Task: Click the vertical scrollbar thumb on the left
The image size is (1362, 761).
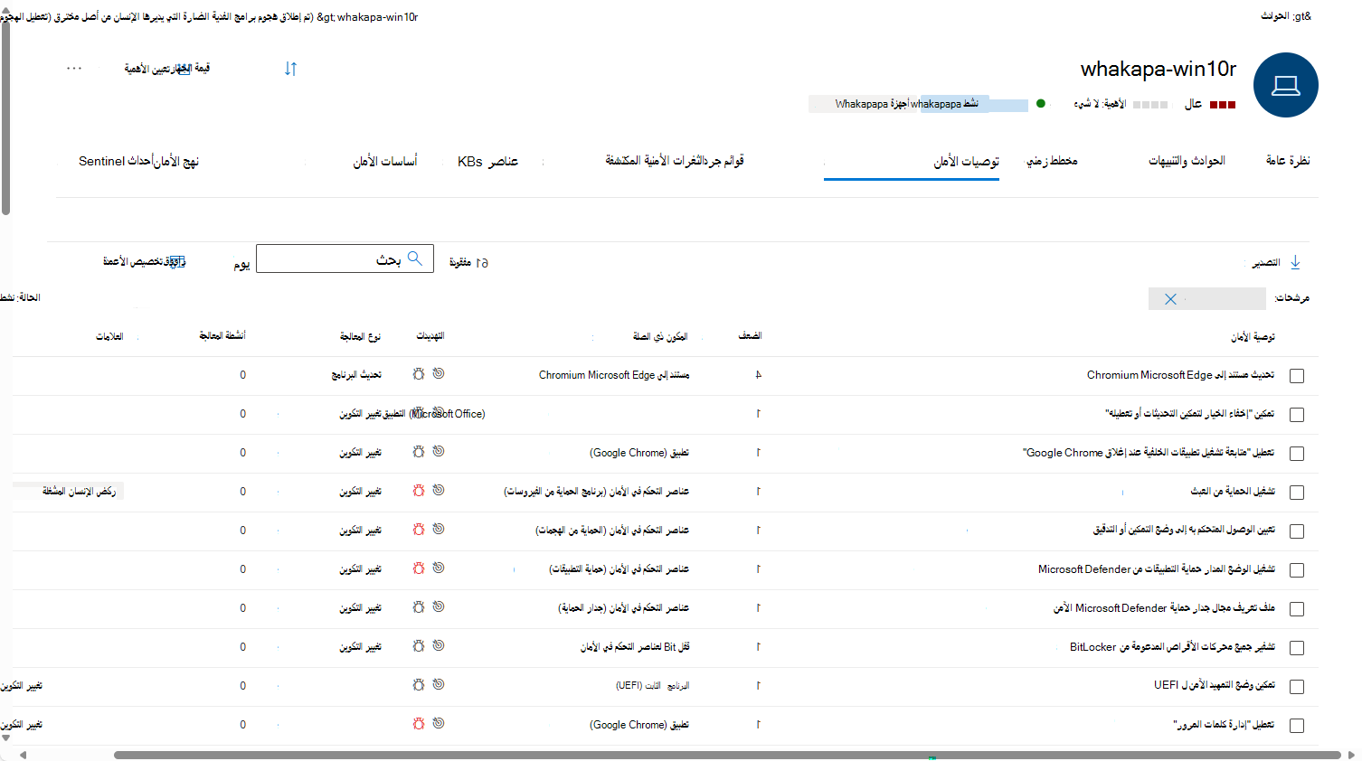Action: point(5,117)
